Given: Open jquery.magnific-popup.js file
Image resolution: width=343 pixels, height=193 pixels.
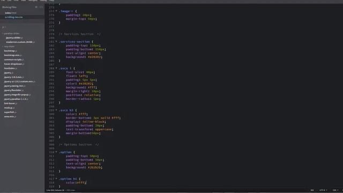Looking at the screenshot, I should click(x=17, y=94).
